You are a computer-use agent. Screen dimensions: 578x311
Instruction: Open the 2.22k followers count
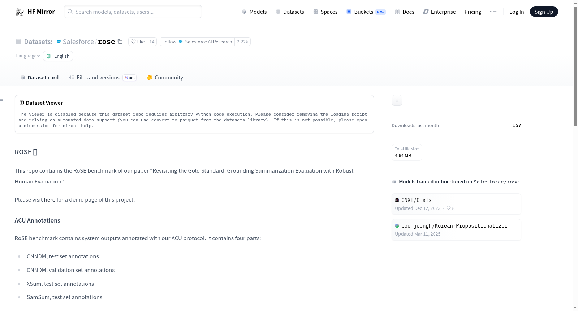(x=242, y=42)
